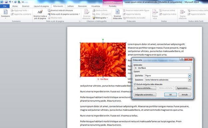Click Aggiorna tabella in Indice delle fonti
Screen dimensions: 208x128
coord(196,14)
